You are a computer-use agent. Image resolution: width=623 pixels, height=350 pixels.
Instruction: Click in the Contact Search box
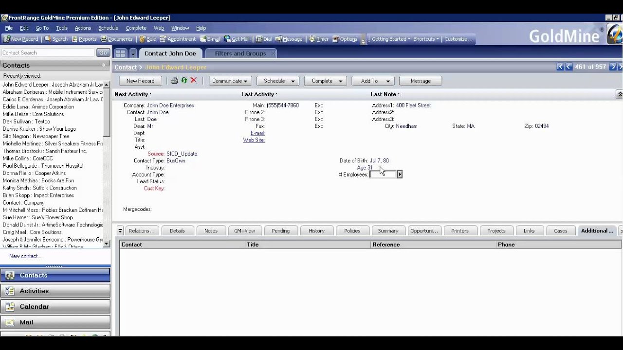click(x=48, y=52)
